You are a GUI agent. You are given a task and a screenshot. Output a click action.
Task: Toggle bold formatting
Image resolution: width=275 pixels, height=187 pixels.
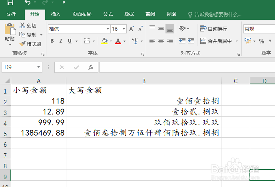pos(52,41)
